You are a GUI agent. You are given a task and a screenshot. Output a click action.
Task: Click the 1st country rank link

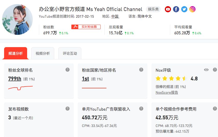[x=85, y=79]
